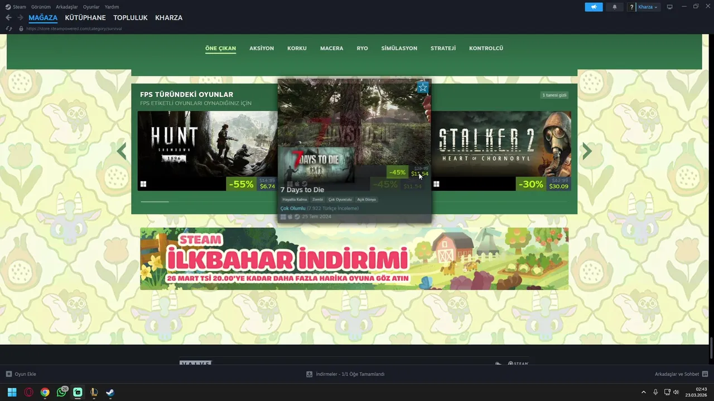Click the Çok Oyunculu tag
This screenshot has width=714, height=401.
(340, 199)
